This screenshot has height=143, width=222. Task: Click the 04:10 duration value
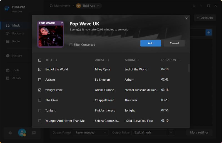pyautogui.click(x=165, y=69)
